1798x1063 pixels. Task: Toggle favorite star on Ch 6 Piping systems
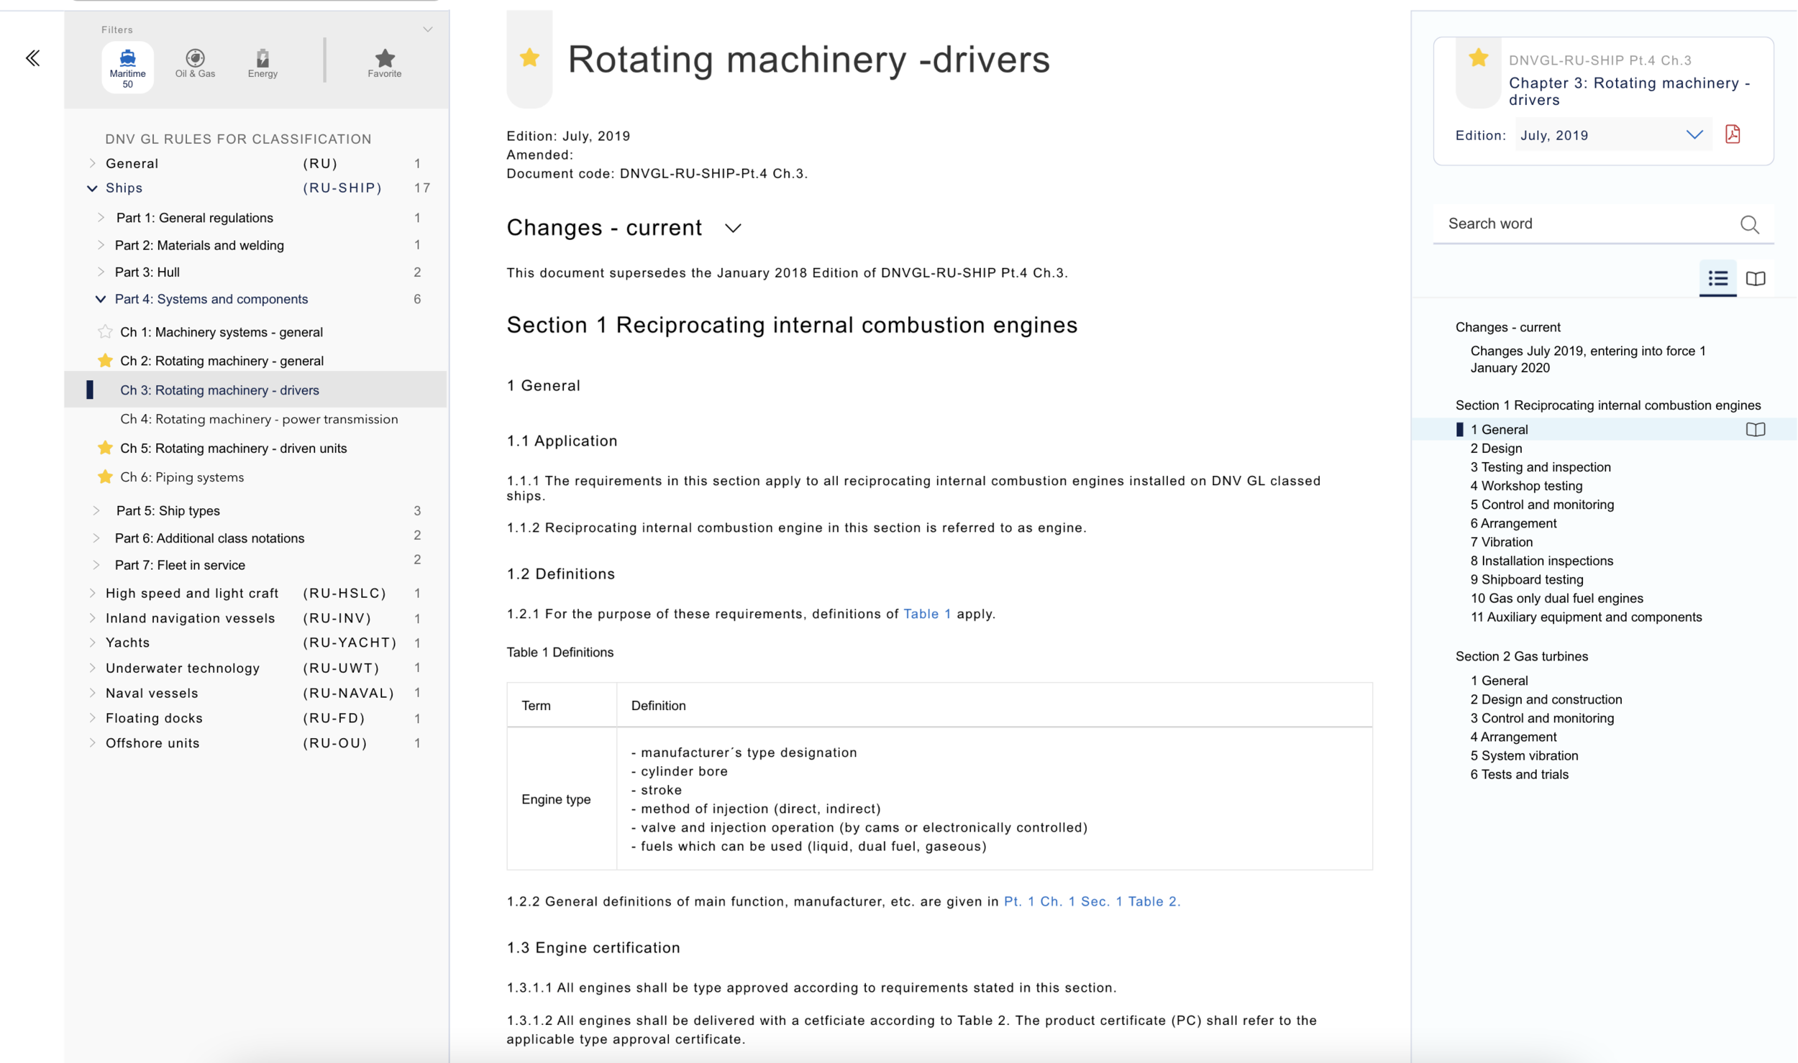(x=105, y=477)
